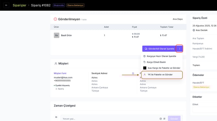Click the Zaman Çizelgesi heading
This screenshot has height=121, width=217.
pos(65,106)
